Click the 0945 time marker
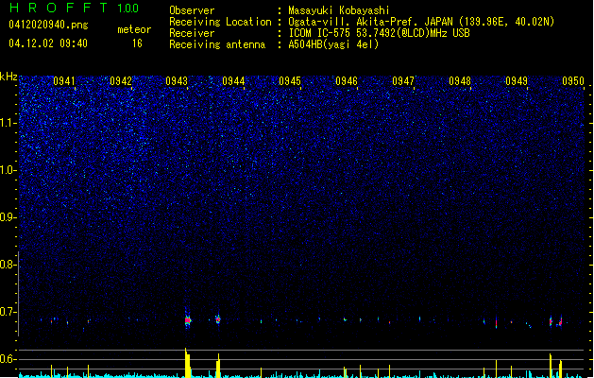 coord(290,81)
